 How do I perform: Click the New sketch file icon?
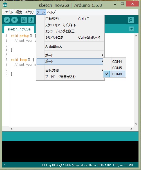point(24,20)
